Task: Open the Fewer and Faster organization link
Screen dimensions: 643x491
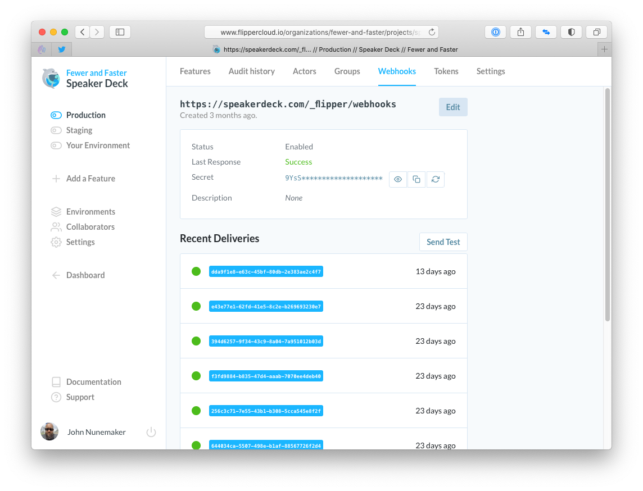Action: [x=96, y=73]
